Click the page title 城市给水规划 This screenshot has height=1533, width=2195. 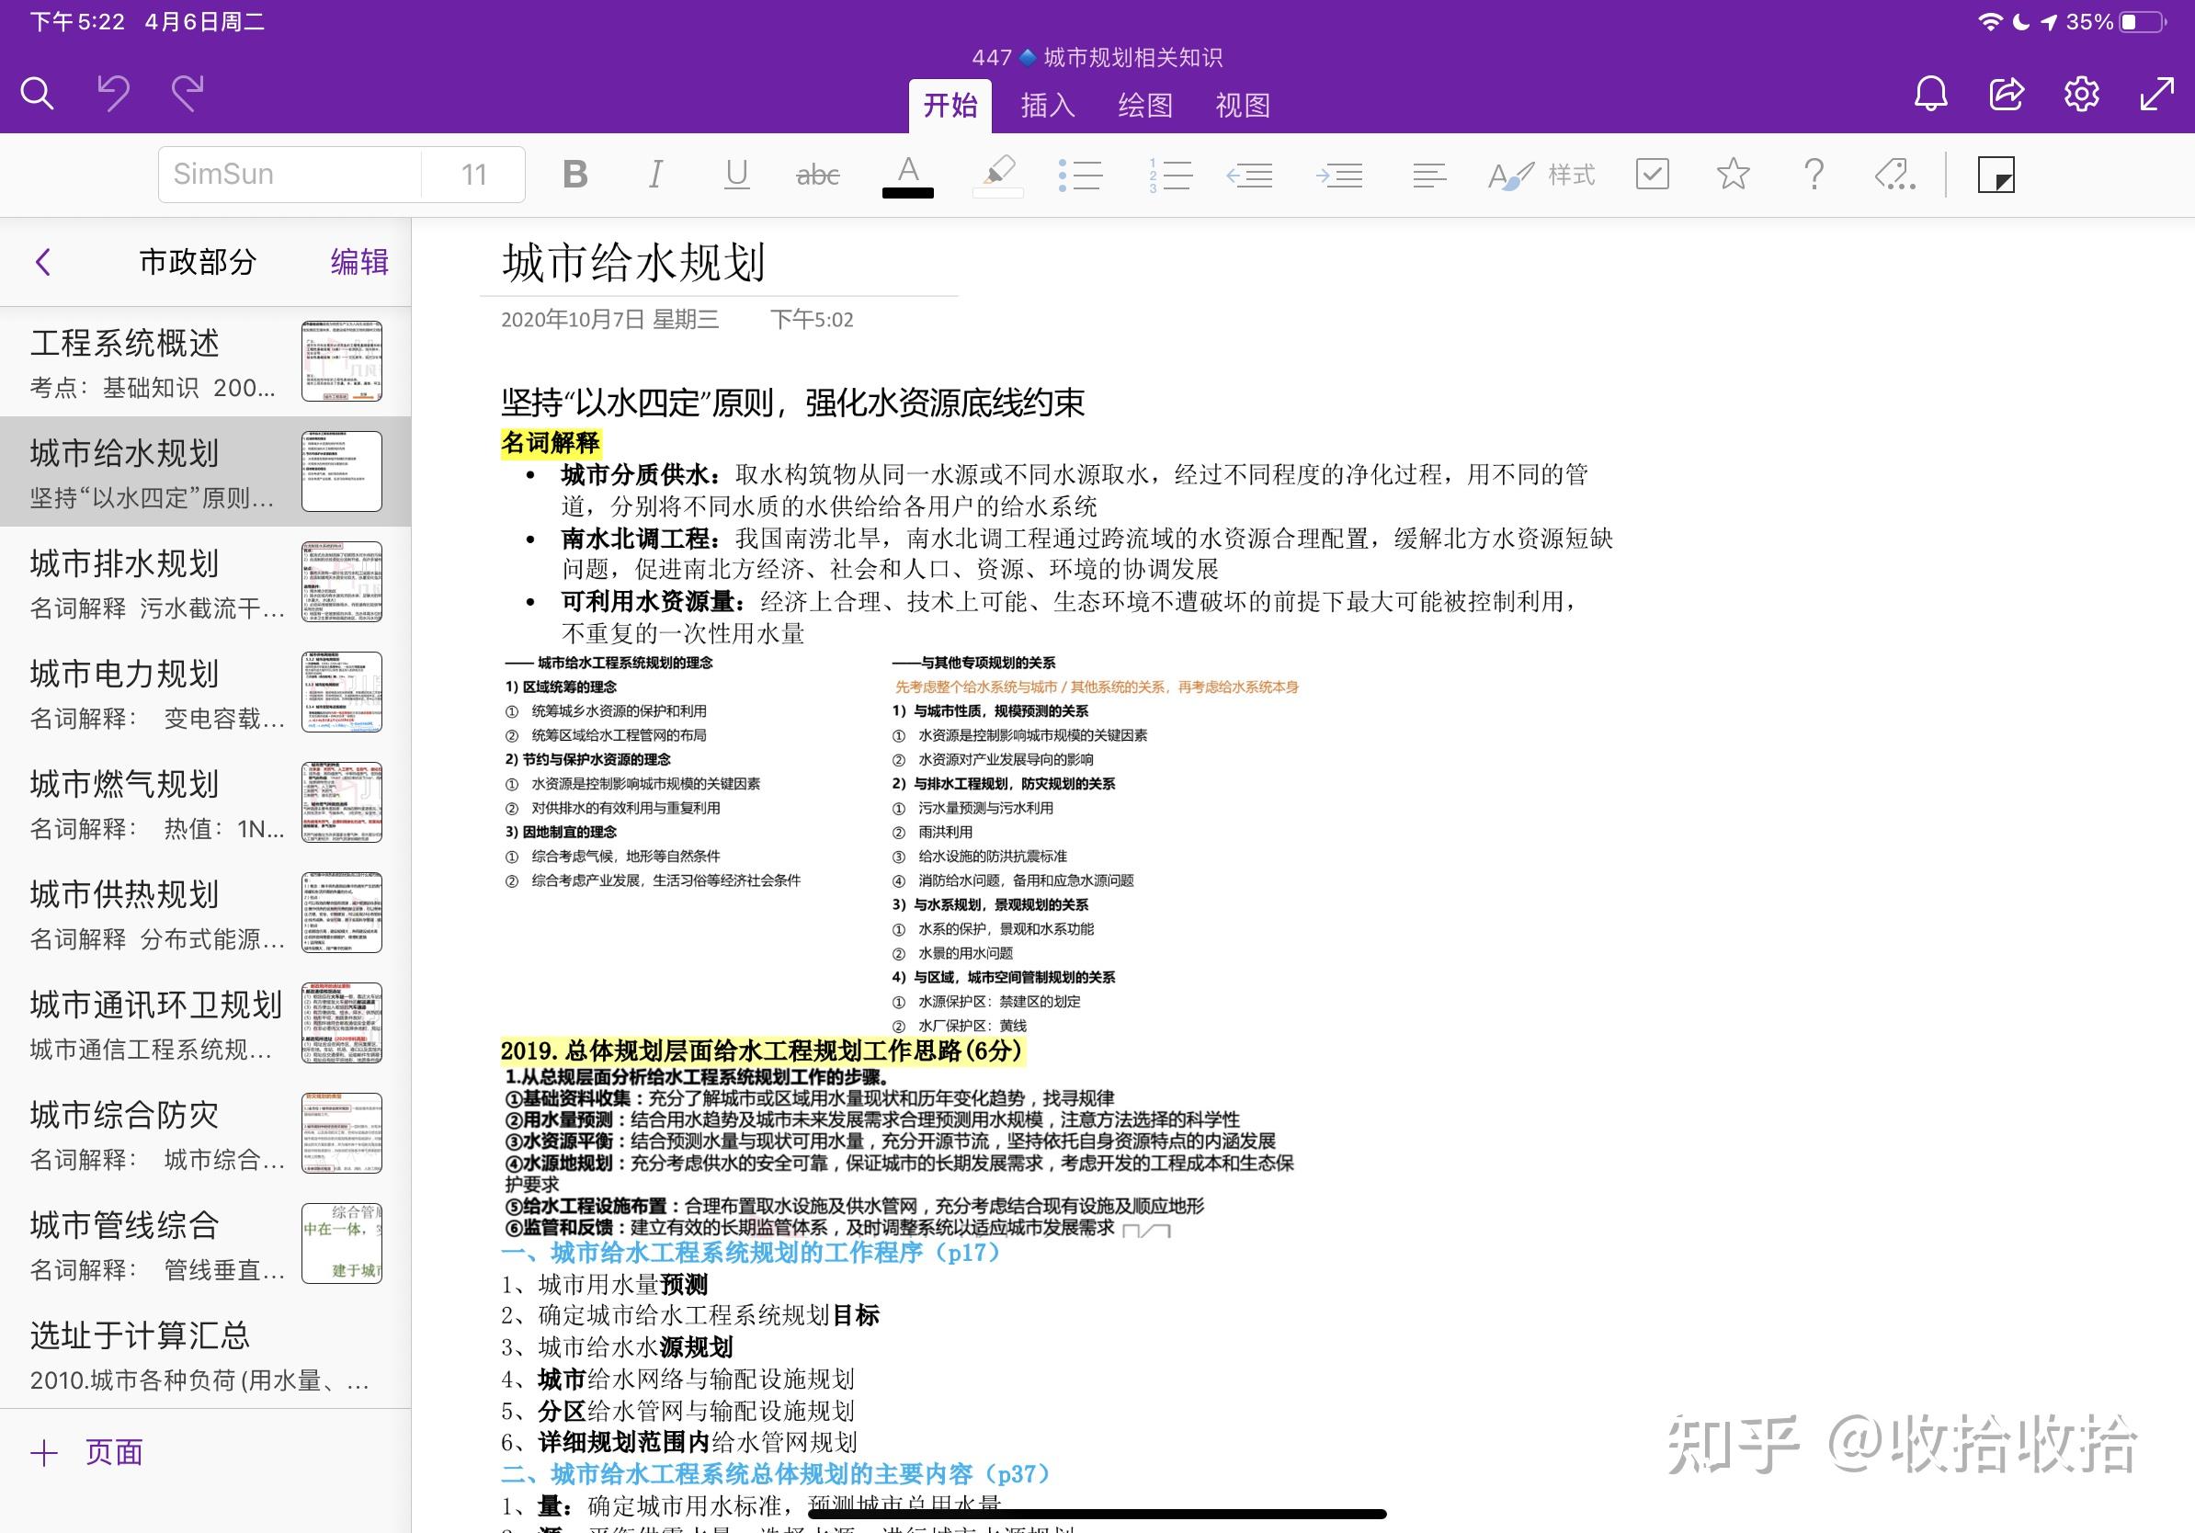pyautogui.click(x=633, y=262)
